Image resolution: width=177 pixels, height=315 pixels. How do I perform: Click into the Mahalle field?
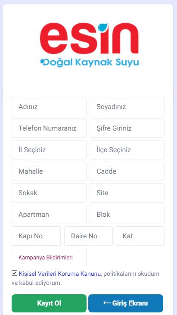point(49,171)
